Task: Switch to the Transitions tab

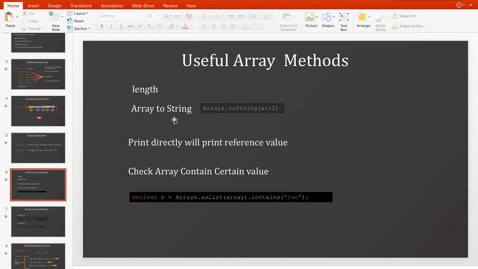Action: point(81,6)
